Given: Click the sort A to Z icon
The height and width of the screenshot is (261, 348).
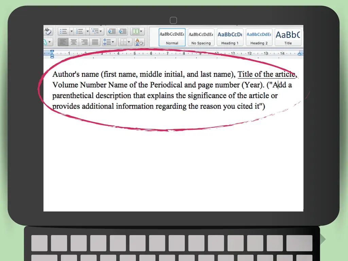Looking at the screenshot, I should tap(139, 42).
